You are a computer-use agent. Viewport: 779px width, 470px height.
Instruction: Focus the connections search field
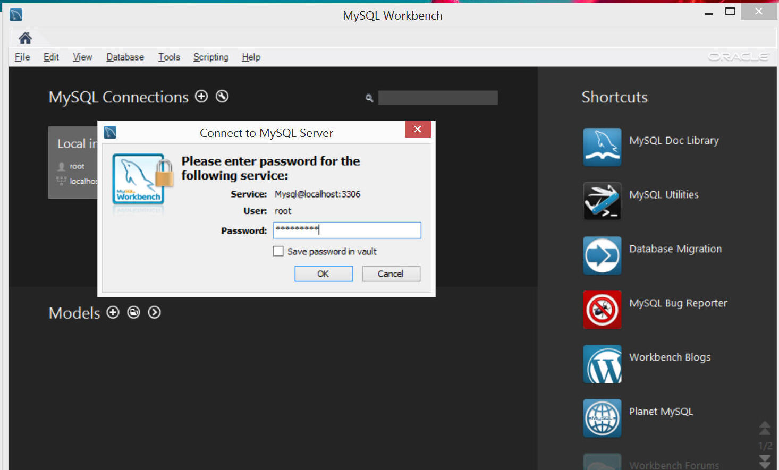click(x=438, y=98)
